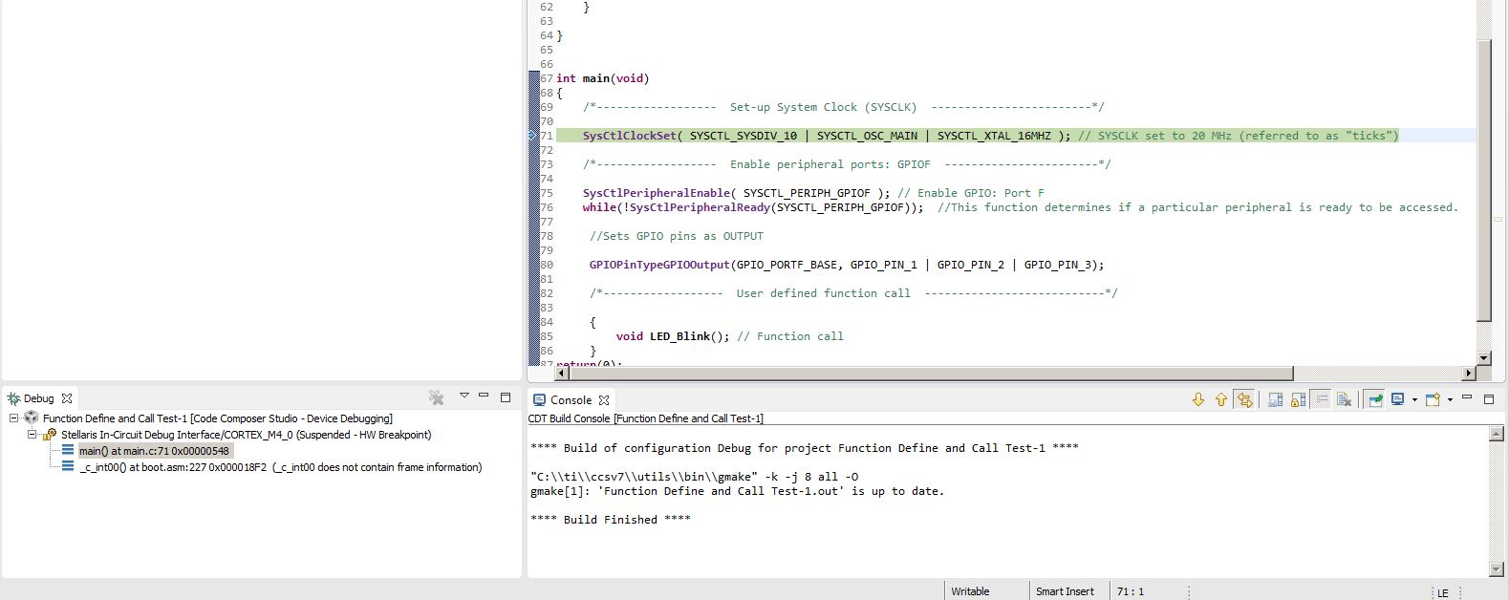Open the Debug view menu triangle
Image resolution: width=1509 pixels, height=600 pixels.
pos(464,396)
